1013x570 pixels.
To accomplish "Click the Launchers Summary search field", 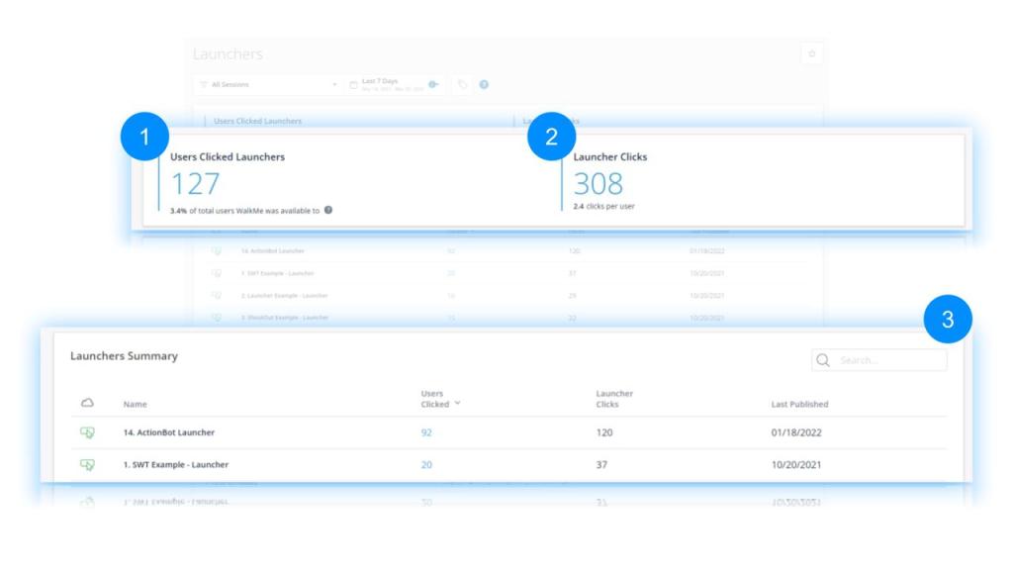I will (x=888, y=360).
